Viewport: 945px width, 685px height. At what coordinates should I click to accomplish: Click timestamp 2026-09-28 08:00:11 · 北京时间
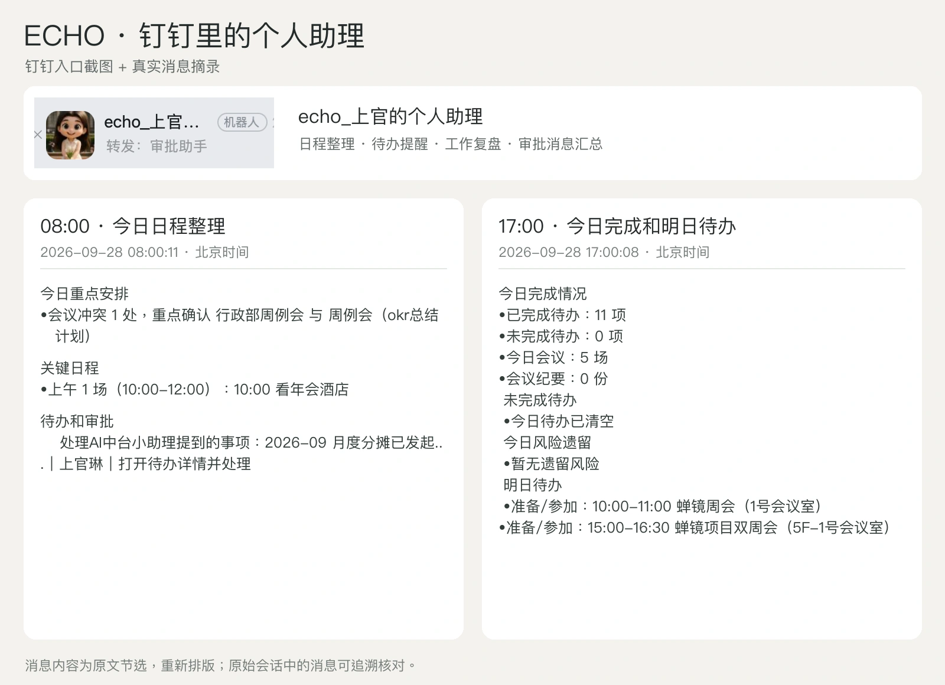(145, 252)
